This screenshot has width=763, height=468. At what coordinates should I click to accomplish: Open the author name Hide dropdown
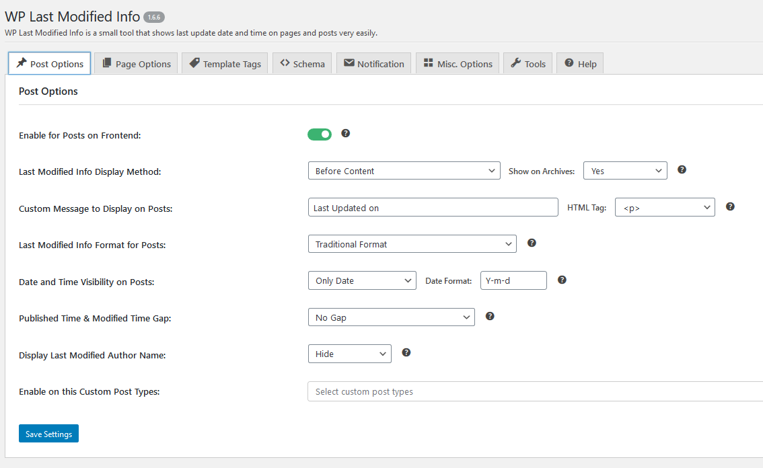[349, 354]
